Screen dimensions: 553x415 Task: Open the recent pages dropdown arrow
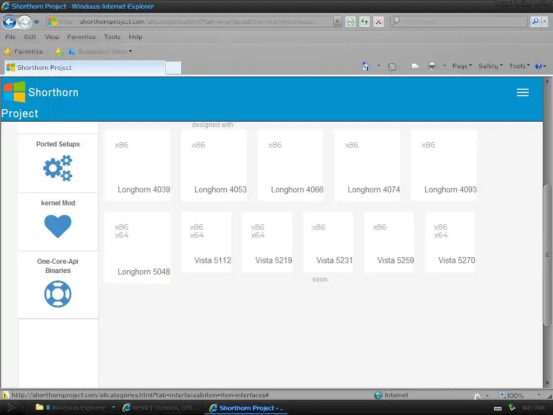pos(36,22)
